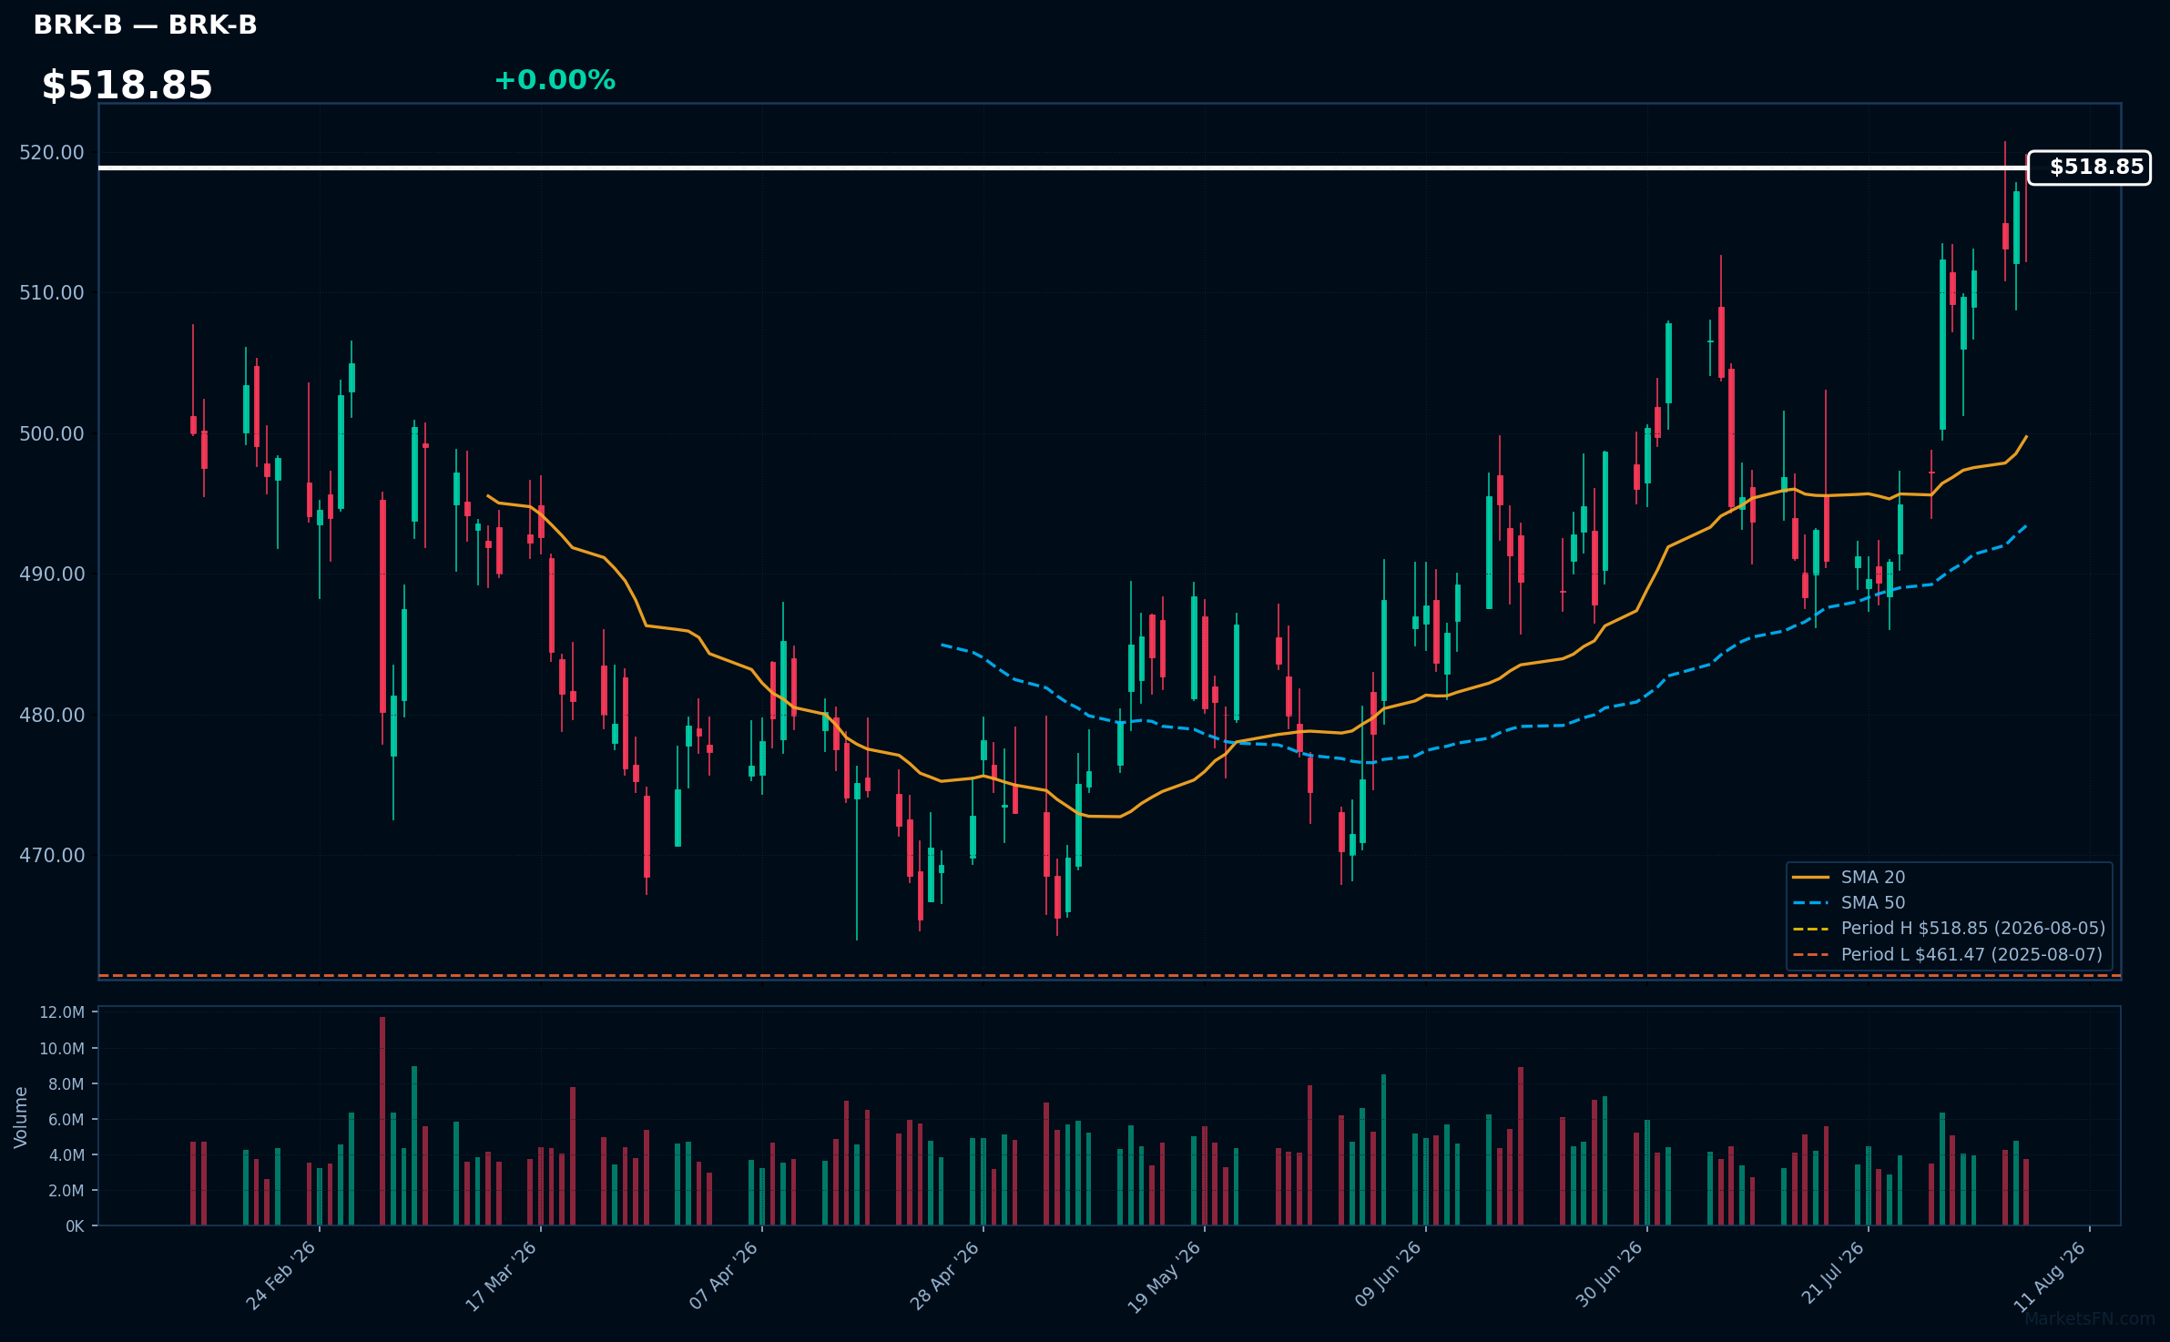Click the 520.00 price axis label
The image size is (2170, 1342).
[x=52, y=153]
